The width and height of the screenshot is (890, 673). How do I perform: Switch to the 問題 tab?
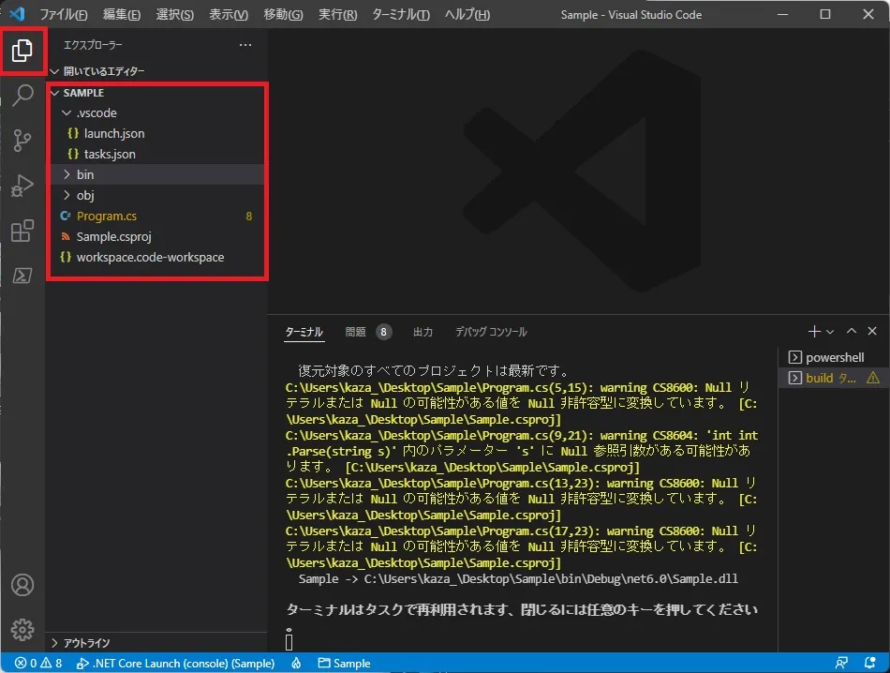point(356,332)
